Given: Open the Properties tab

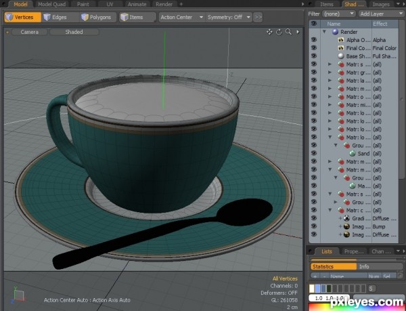Looking at the screenshot, I should pyautogui.click(x=354, y=251).
